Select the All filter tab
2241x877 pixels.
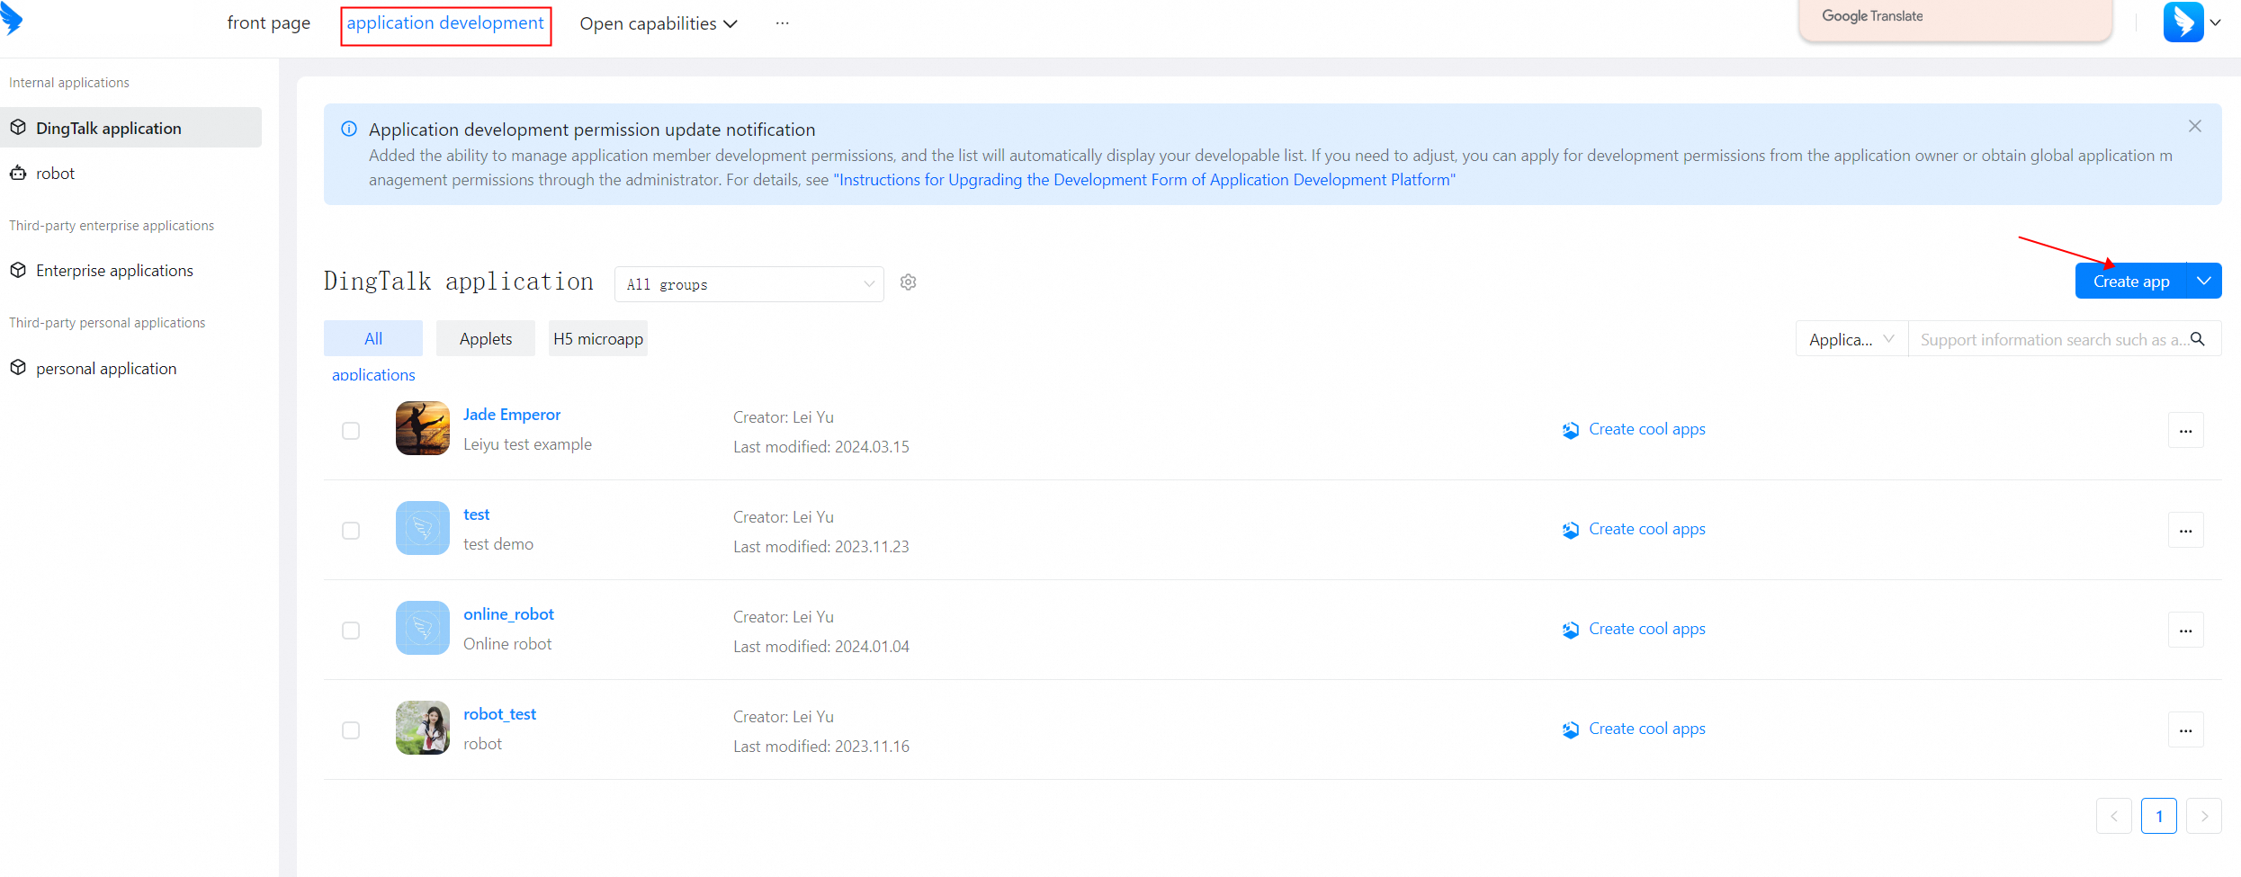pyautogui.click(x=373, y=338)
